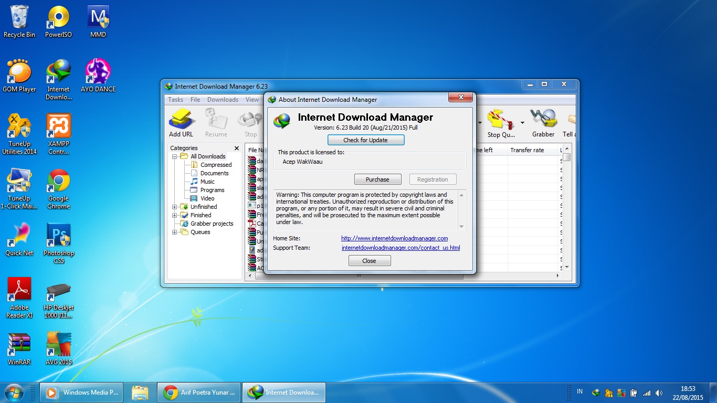Open the File menu
Viewport: 717px width, 403px height.
195,100
